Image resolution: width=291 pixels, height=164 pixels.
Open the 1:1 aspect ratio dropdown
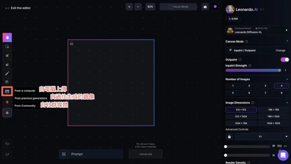click(262, 136)
